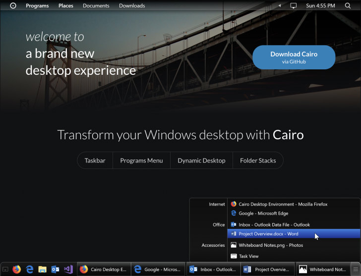Click the Download Cairo via GitHub button
This screenshot has width=361, height=276.
(294, 57)
